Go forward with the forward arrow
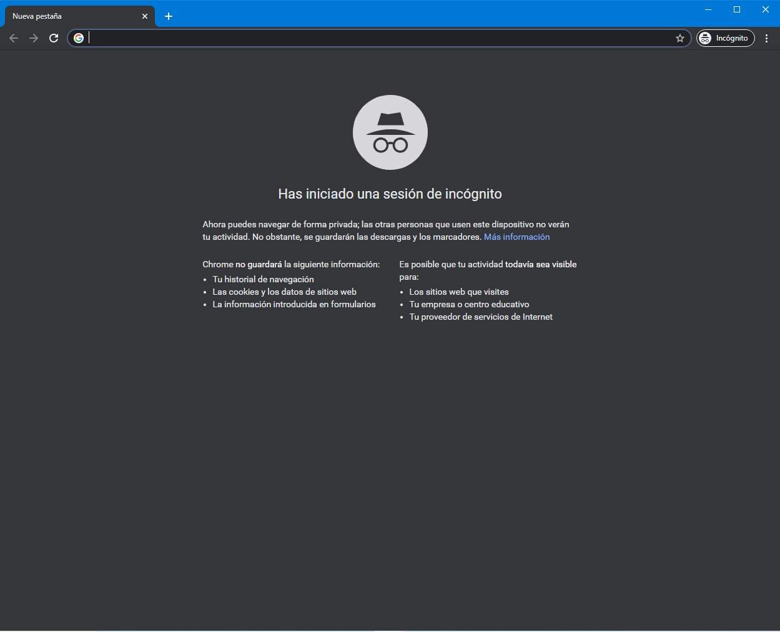 pos(34,38)
